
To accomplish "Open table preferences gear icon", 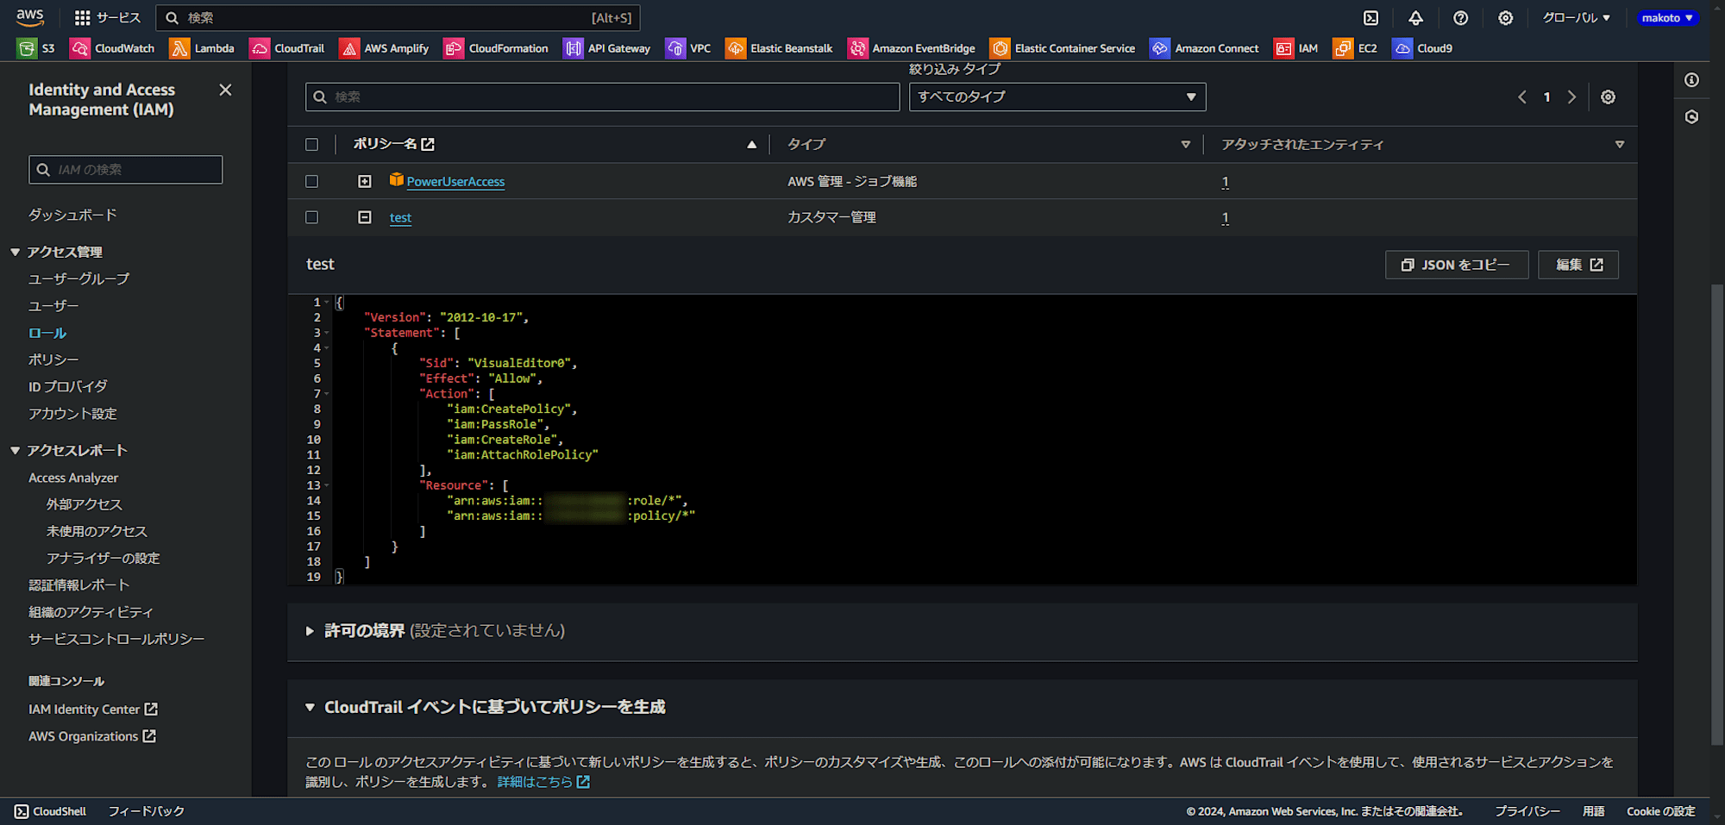I will [1608, 97].
